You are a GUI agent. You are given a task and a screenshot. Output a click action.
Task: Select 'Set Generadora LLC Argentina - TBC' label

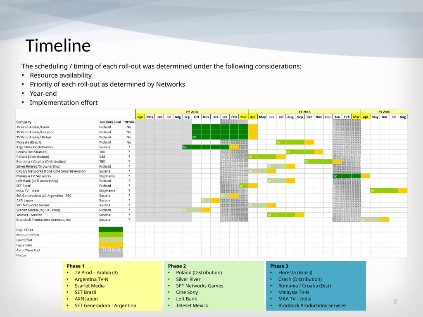(x=44, y=195)
